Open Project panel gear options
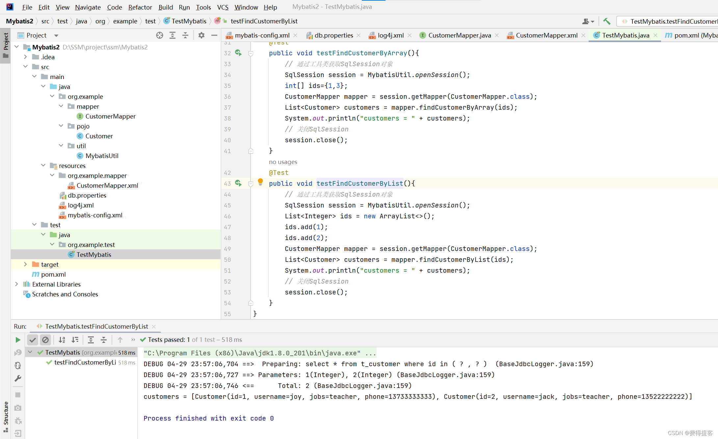Image resolution: width=718 pixels, height=439 pixels. pyautogui.click(x=201, y=35)
